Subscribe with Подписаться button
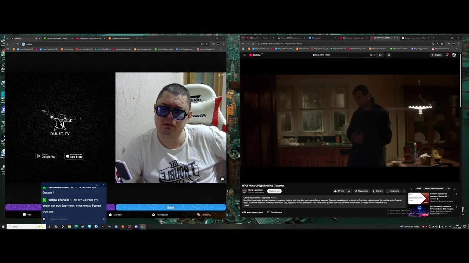The image size is (469, 263). click(274, 191)
